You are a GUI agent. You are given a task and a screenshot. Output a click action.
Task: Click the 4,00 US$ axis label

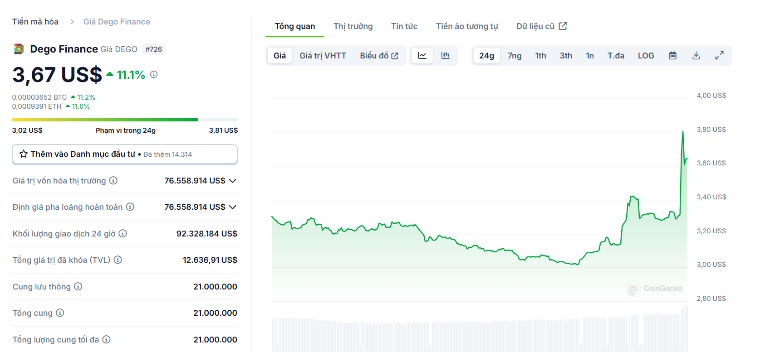[711, 96]
